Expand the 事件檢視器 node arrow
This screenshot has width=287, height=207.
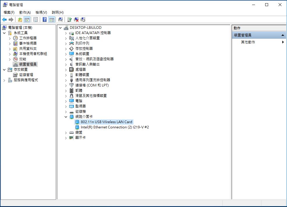10,44
